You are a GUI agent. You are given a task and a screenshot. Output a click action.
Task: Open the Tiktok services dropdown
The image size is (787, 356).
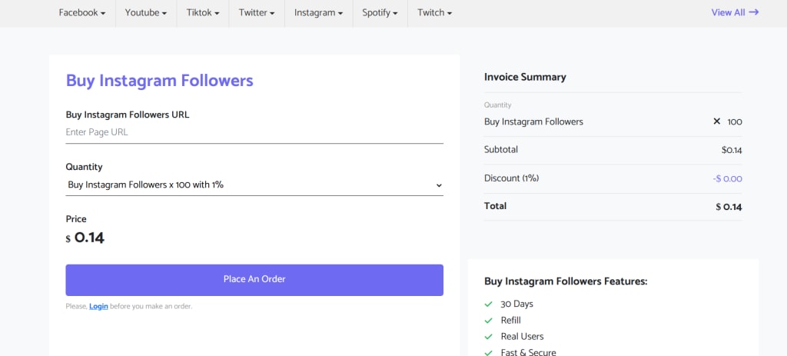coord(202,13)
